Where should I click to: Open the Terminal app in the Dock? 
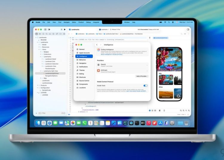pyautogui.click(x=137, y=123)
